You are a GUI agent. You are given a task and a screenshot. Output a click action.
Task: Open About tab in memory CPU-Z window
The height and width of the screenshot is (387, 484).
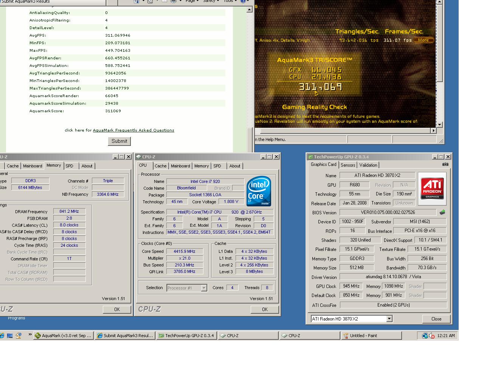tap(87, 166)
